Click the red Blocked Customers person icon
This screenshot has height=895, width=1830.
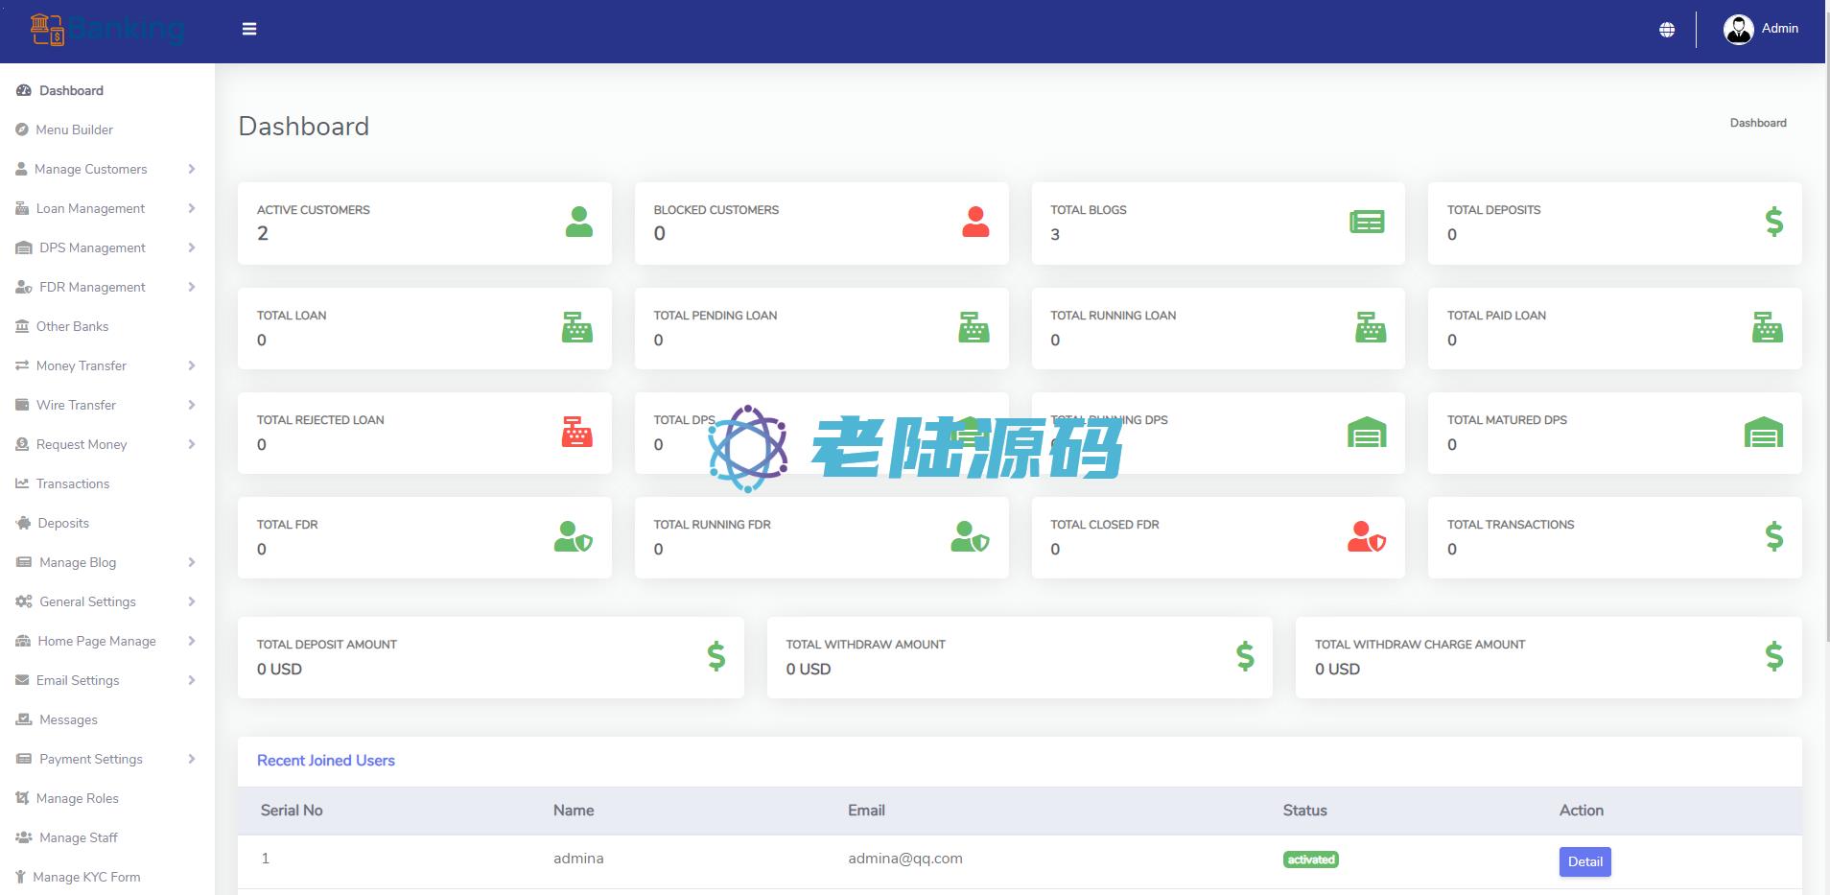click(975, 223)
